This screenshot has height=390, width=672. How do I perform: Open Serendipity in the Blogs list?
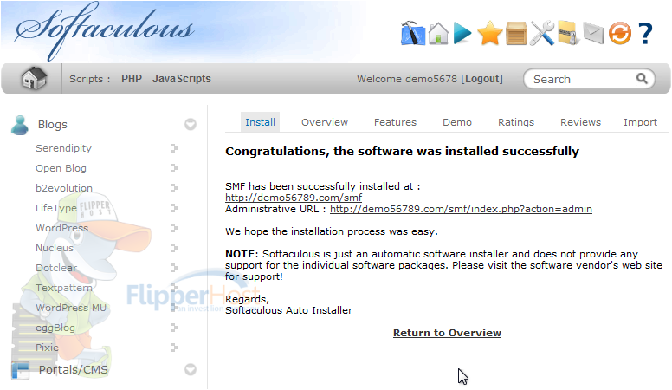(63, 148)
